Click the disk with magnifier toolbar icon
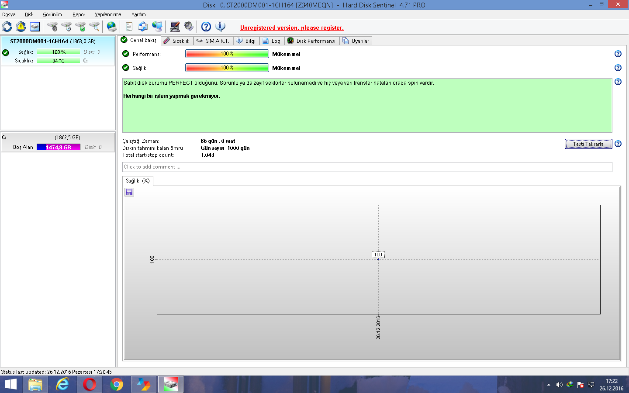This screenshot has height=393, width=629. [x=94, y=27]
